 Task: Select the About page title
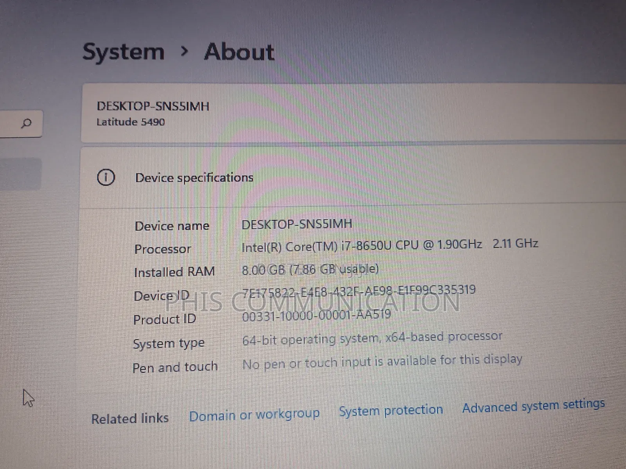pos(239,52)
